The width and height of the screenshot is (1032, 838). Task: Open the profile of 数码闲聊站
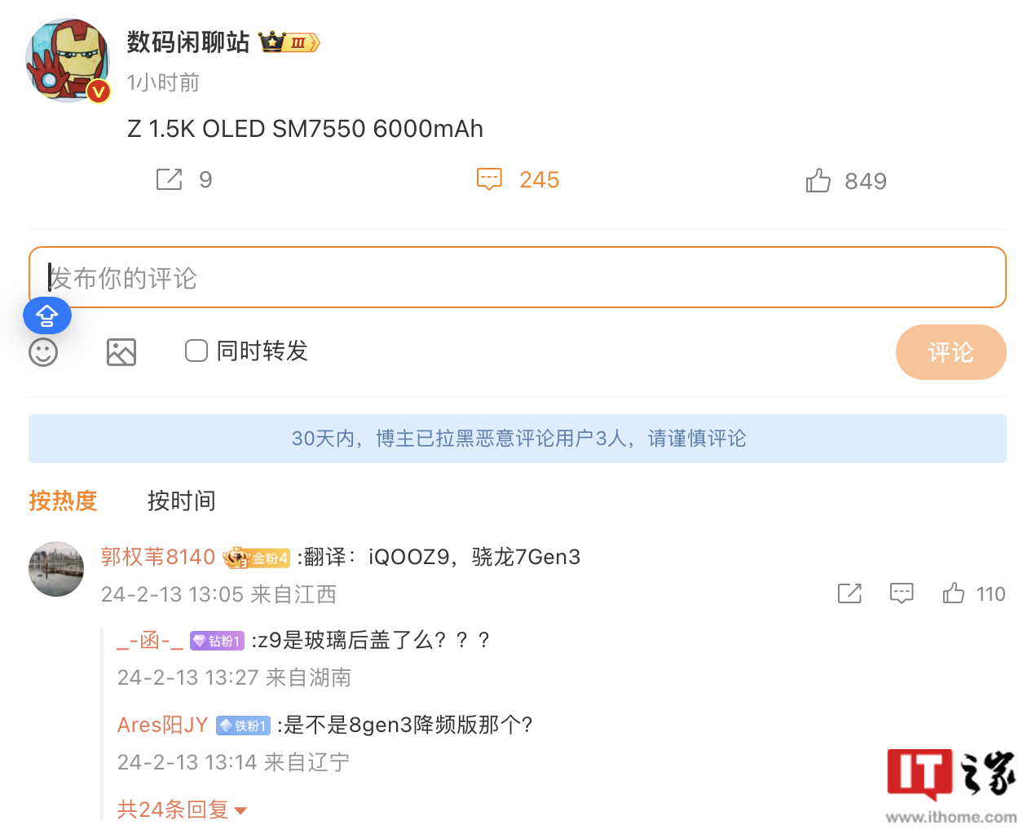188,42
